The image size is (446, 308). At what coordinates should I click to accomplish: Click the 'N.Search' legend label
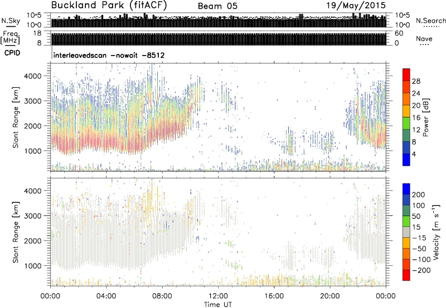click(430, 21)
